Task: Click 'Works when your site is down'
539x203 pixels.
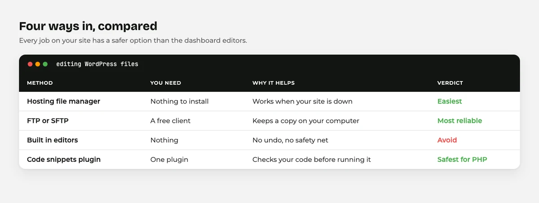Action: click(302, 101)
